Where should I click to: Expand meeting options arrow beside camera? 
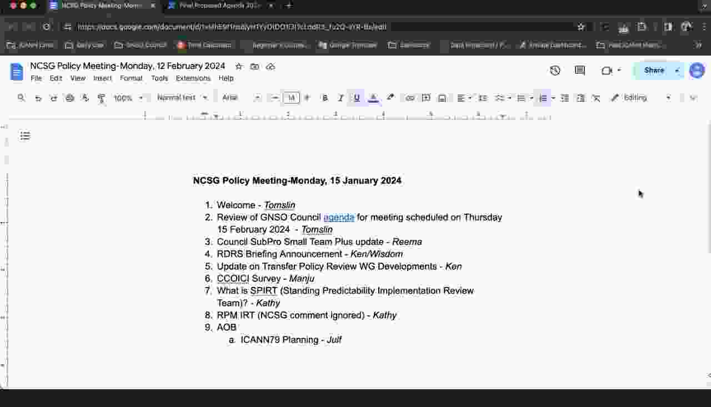pyautogui.click(x=619, y=71)
